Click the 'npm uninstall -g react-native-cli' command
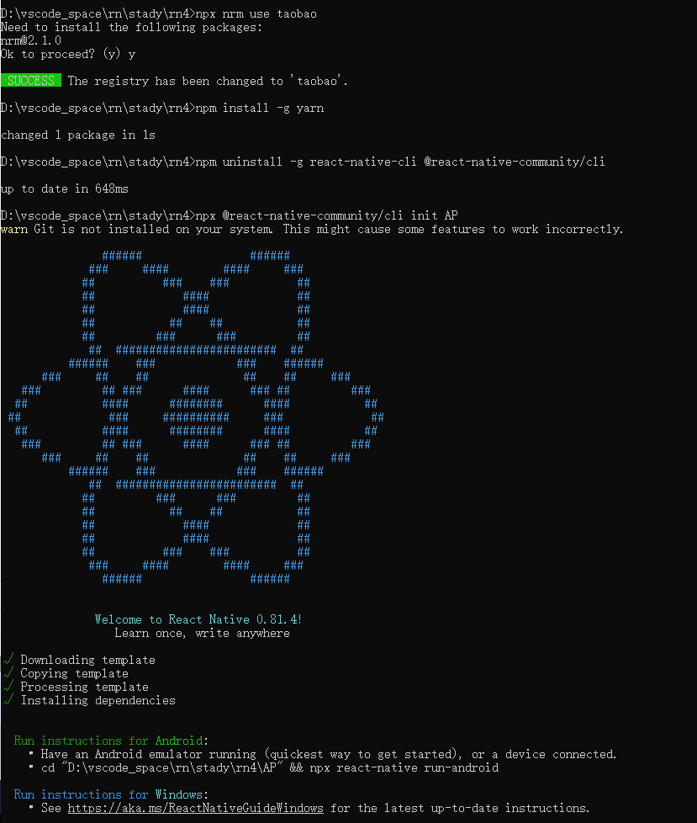The image size is (697, 823). coord(400,162)
